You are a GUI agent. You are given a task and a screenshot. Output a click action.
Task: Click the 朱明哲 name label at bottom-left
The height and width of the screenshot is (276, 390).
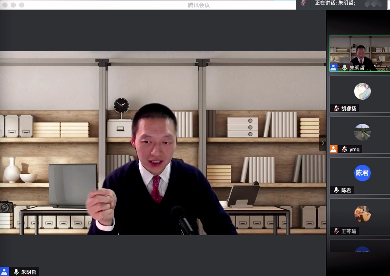click(29, 272)
